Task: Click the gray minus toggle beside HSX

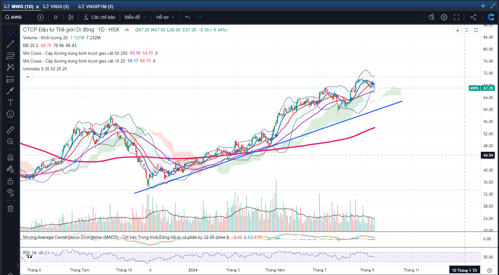Action: pyautogui.click(x=127, y=30)
